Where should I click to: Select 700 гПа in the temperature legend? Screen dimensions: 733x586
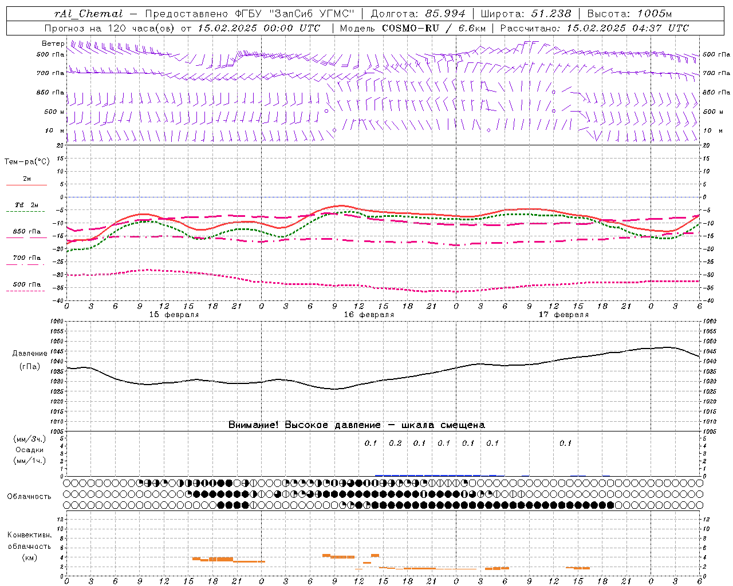click(x=27, y=258)
